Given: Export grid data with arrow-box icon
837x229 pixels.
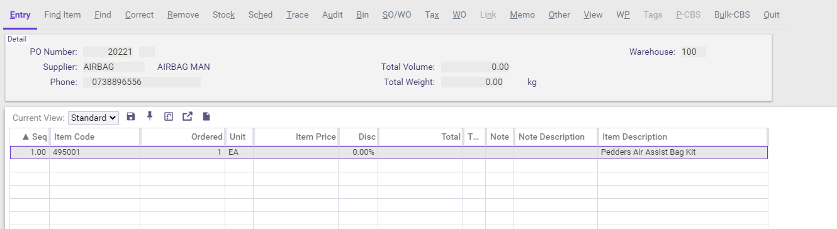Looking at the screenshot, I should pos(188,116).
